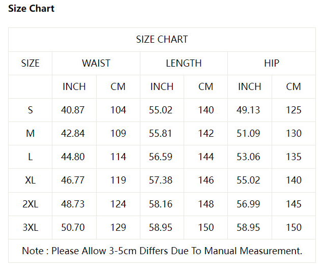Click the manual measurement note text
The image size is (324, 273).
pos(162,251)
